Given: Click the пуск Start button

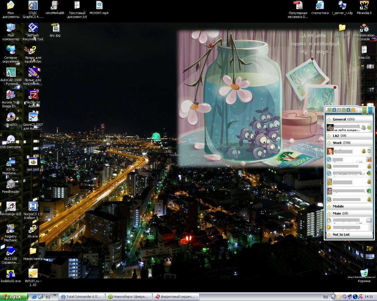Looking at the screenshot, I should [x=14, y=297].
